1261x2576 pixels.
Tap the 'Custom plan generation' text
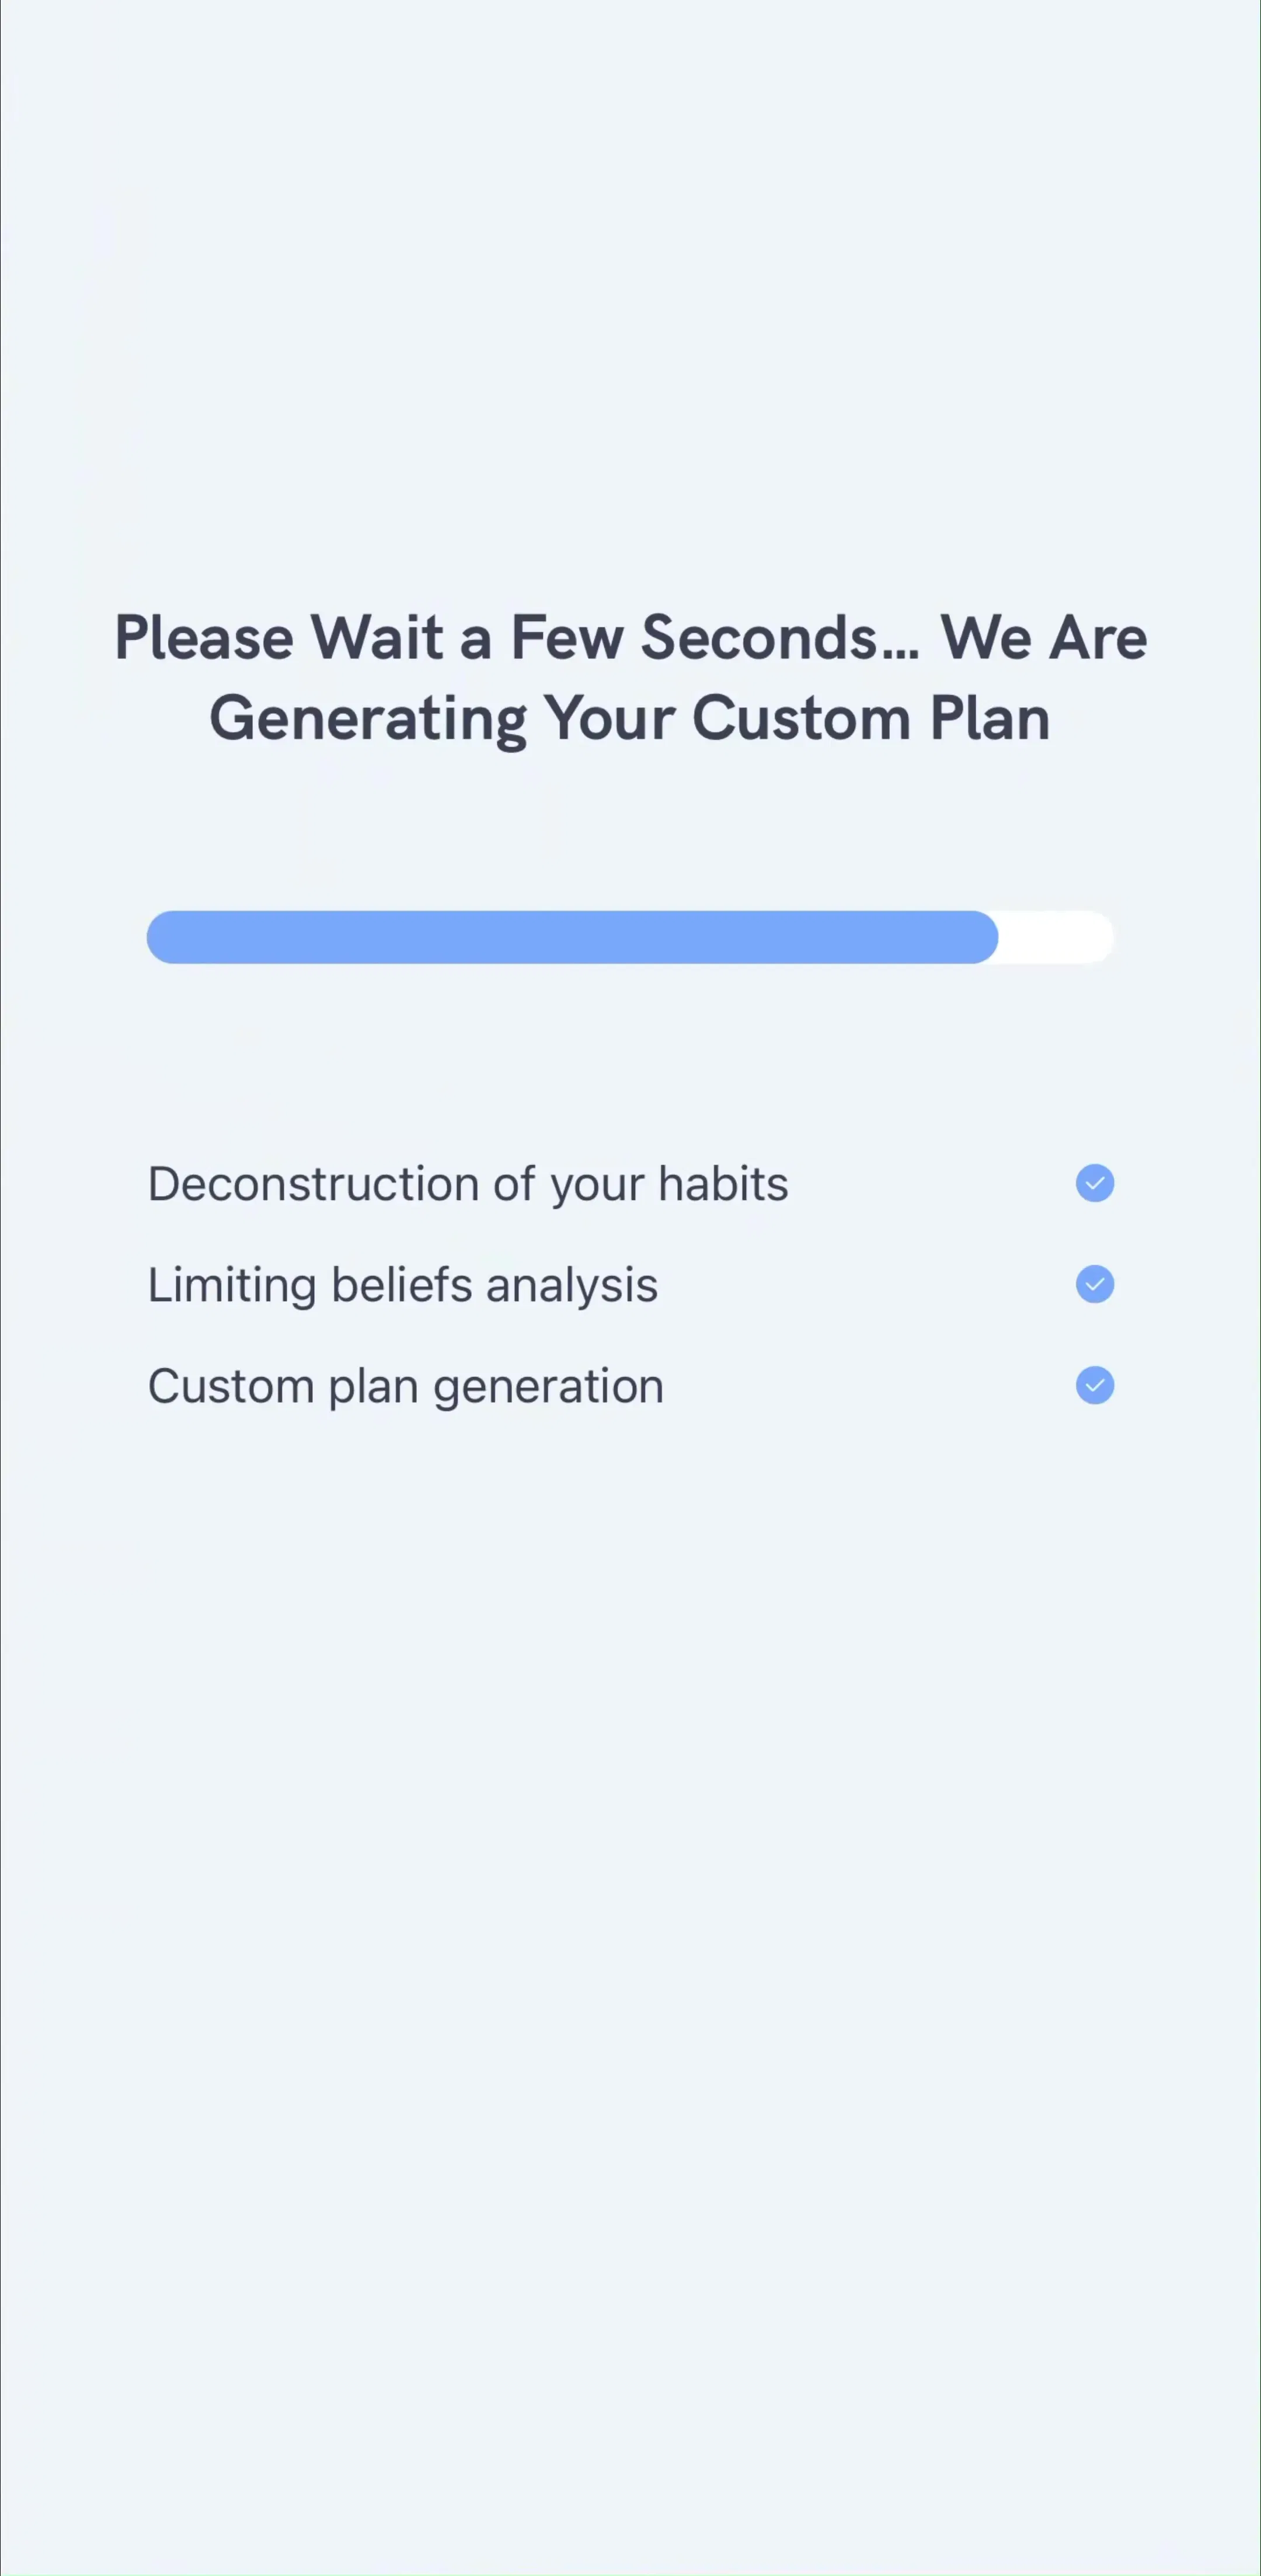406,1387
